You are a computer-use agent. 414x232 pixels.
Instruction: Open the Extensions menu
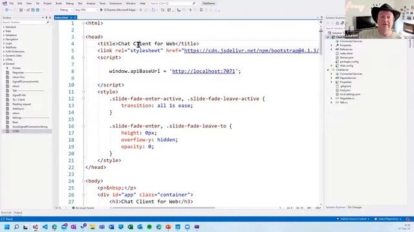[116, 3]
